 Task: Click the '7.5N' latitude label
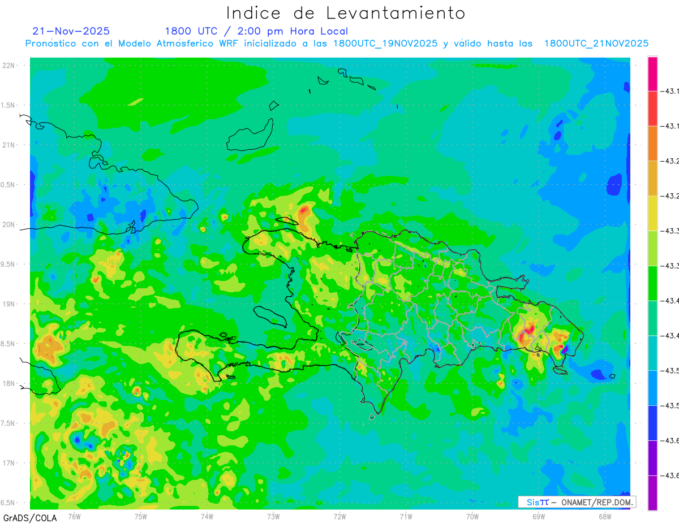click(7, 423)
